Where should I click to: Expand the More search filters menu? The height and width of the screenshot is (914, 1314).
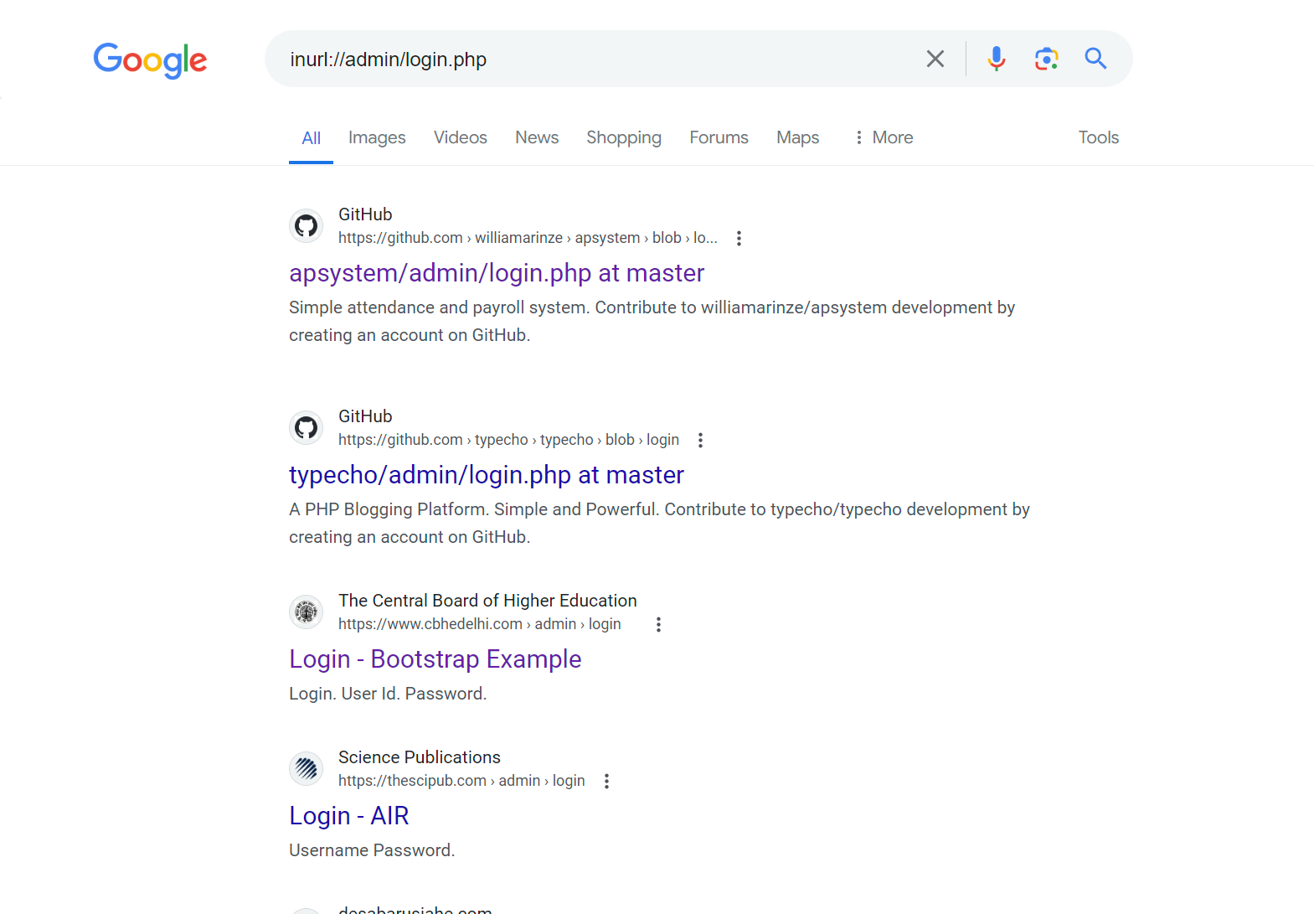[x=884, y=137]
